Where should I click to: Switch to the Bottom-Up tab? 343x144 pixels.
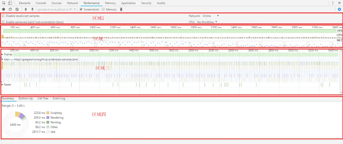click(x=26, y=99)
